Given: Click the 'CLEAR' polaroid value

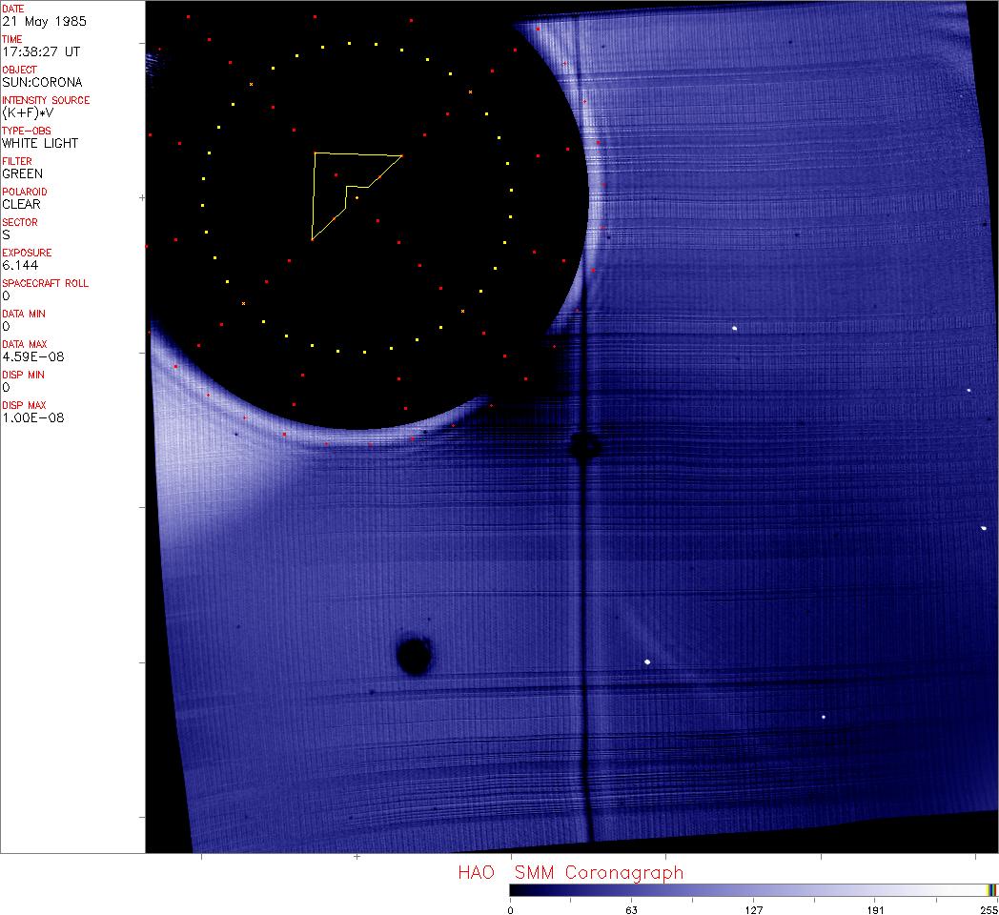Looking at the screenshot, I should click(x=22, y=204).
